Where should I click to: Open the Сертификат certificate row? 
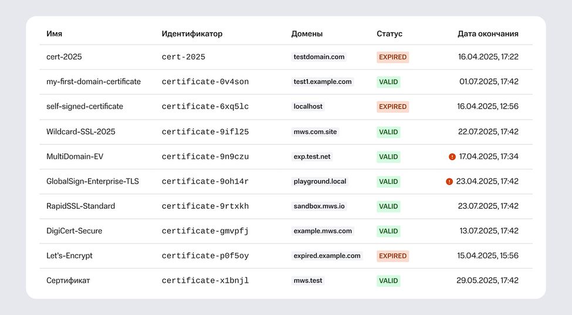(68, 280)
